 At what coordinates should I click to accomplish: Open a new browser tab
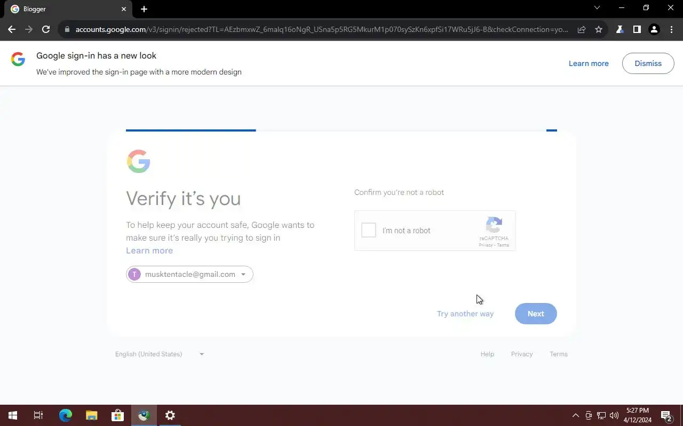144,9
